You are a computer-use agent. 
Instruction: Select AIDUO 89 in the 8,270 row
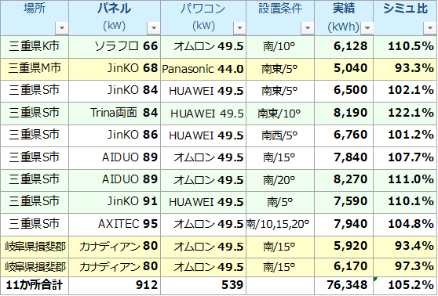click(115, 180)
